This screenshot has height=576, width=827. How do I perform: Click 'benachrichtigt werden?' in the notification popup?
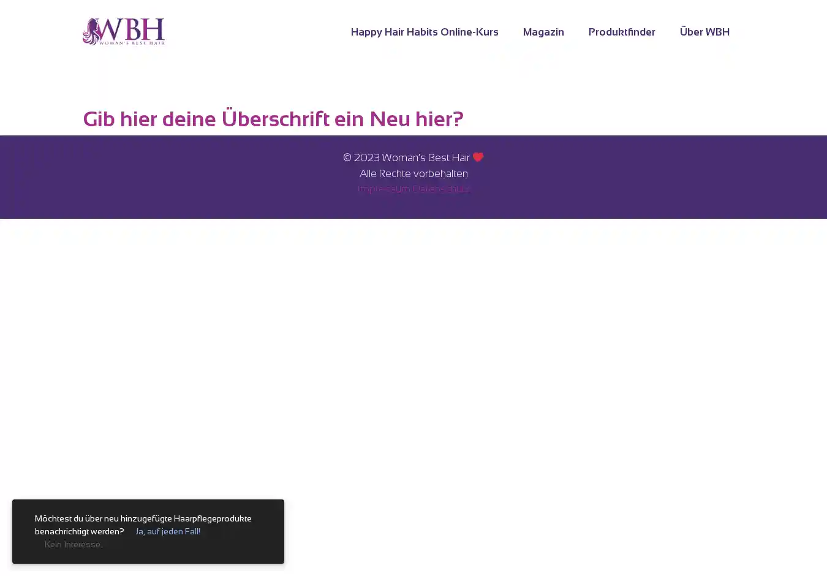(x=79, y=532)
